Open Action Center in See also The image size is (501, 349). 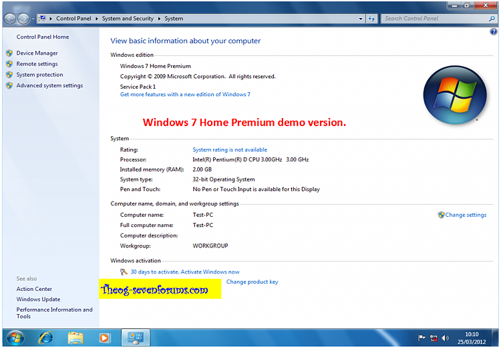click(34, 289)
